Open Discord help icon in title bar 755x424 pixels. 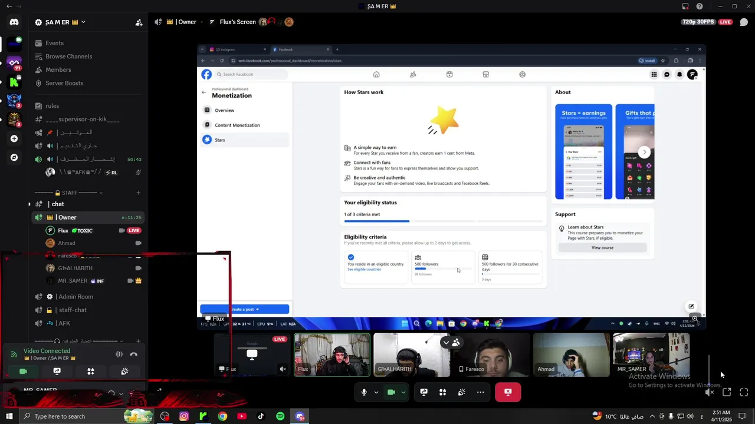pyautogui.click(x=699, y=6)
